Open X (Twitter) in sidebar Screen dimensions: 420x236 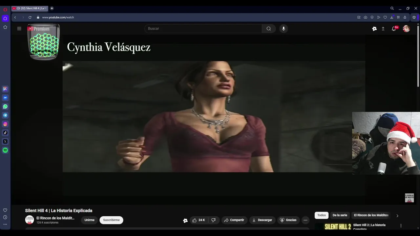(5, 142)
